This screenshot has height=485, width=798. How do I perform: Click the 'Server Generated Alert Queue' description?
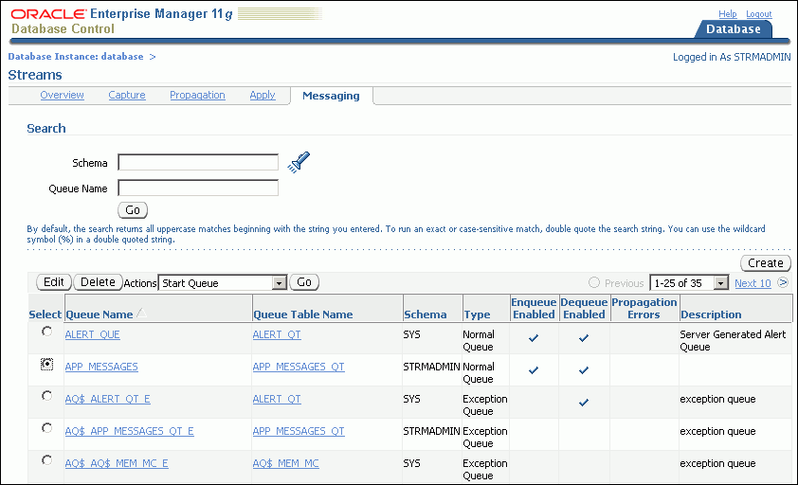[733, 340]
